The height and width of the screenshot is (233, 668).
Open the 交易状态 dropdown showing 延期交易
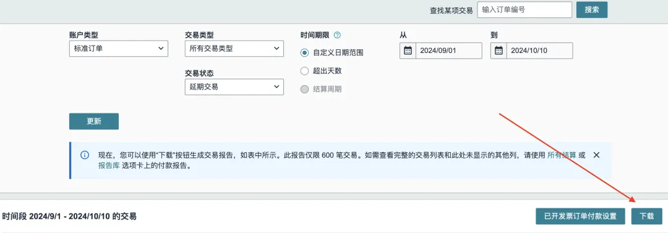click(x=234, y=87)
